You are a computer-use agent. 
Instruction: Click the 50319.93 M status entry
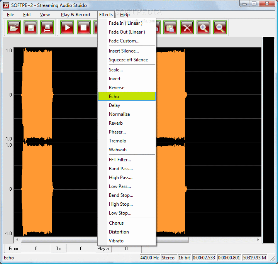[254, 257]
